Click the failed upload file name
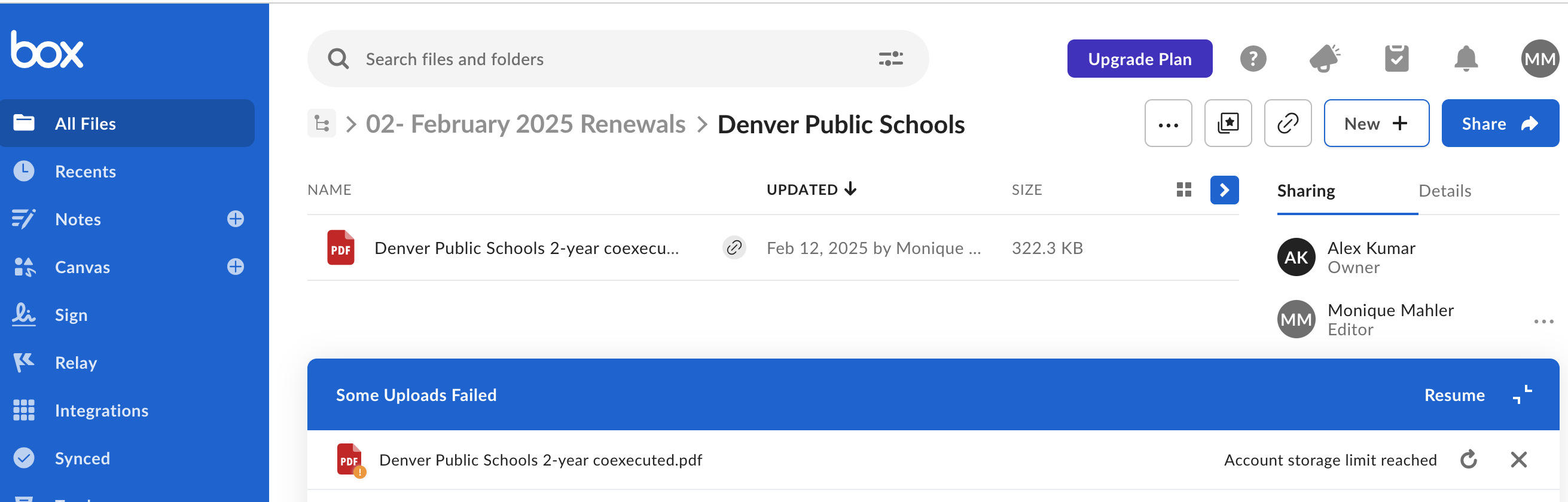Screen dimensions: 1568x502 [541, 460]
